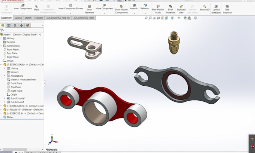Switch to the Layout tab
The height and width of the screenshot is (153, 255).
coord(18,18)
